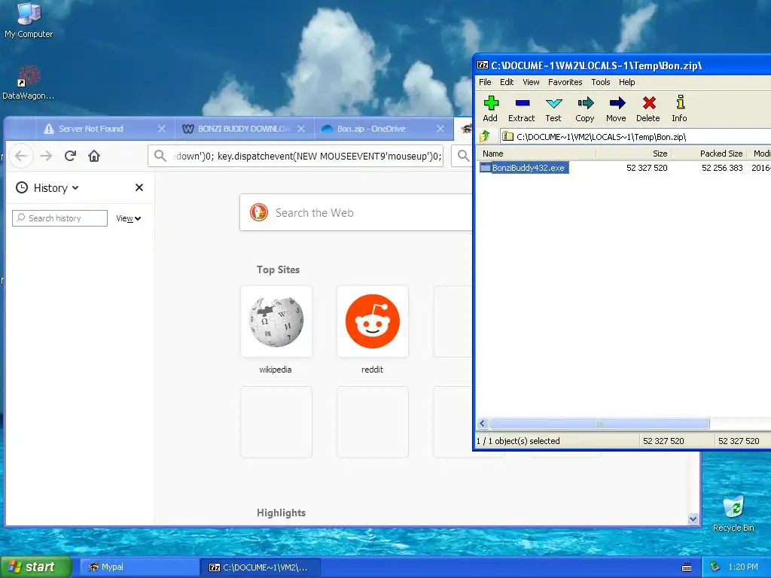Click the magnifier icon in the URL bar
The width and height of the screenshot is (771, 578).
[160, 156]
